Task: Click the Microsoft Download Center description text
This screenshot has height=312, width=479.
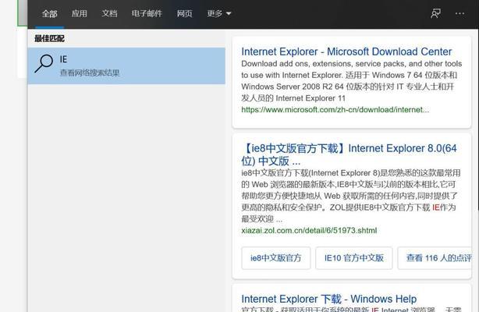Action: pyautogui.click(x=352, y=81)
